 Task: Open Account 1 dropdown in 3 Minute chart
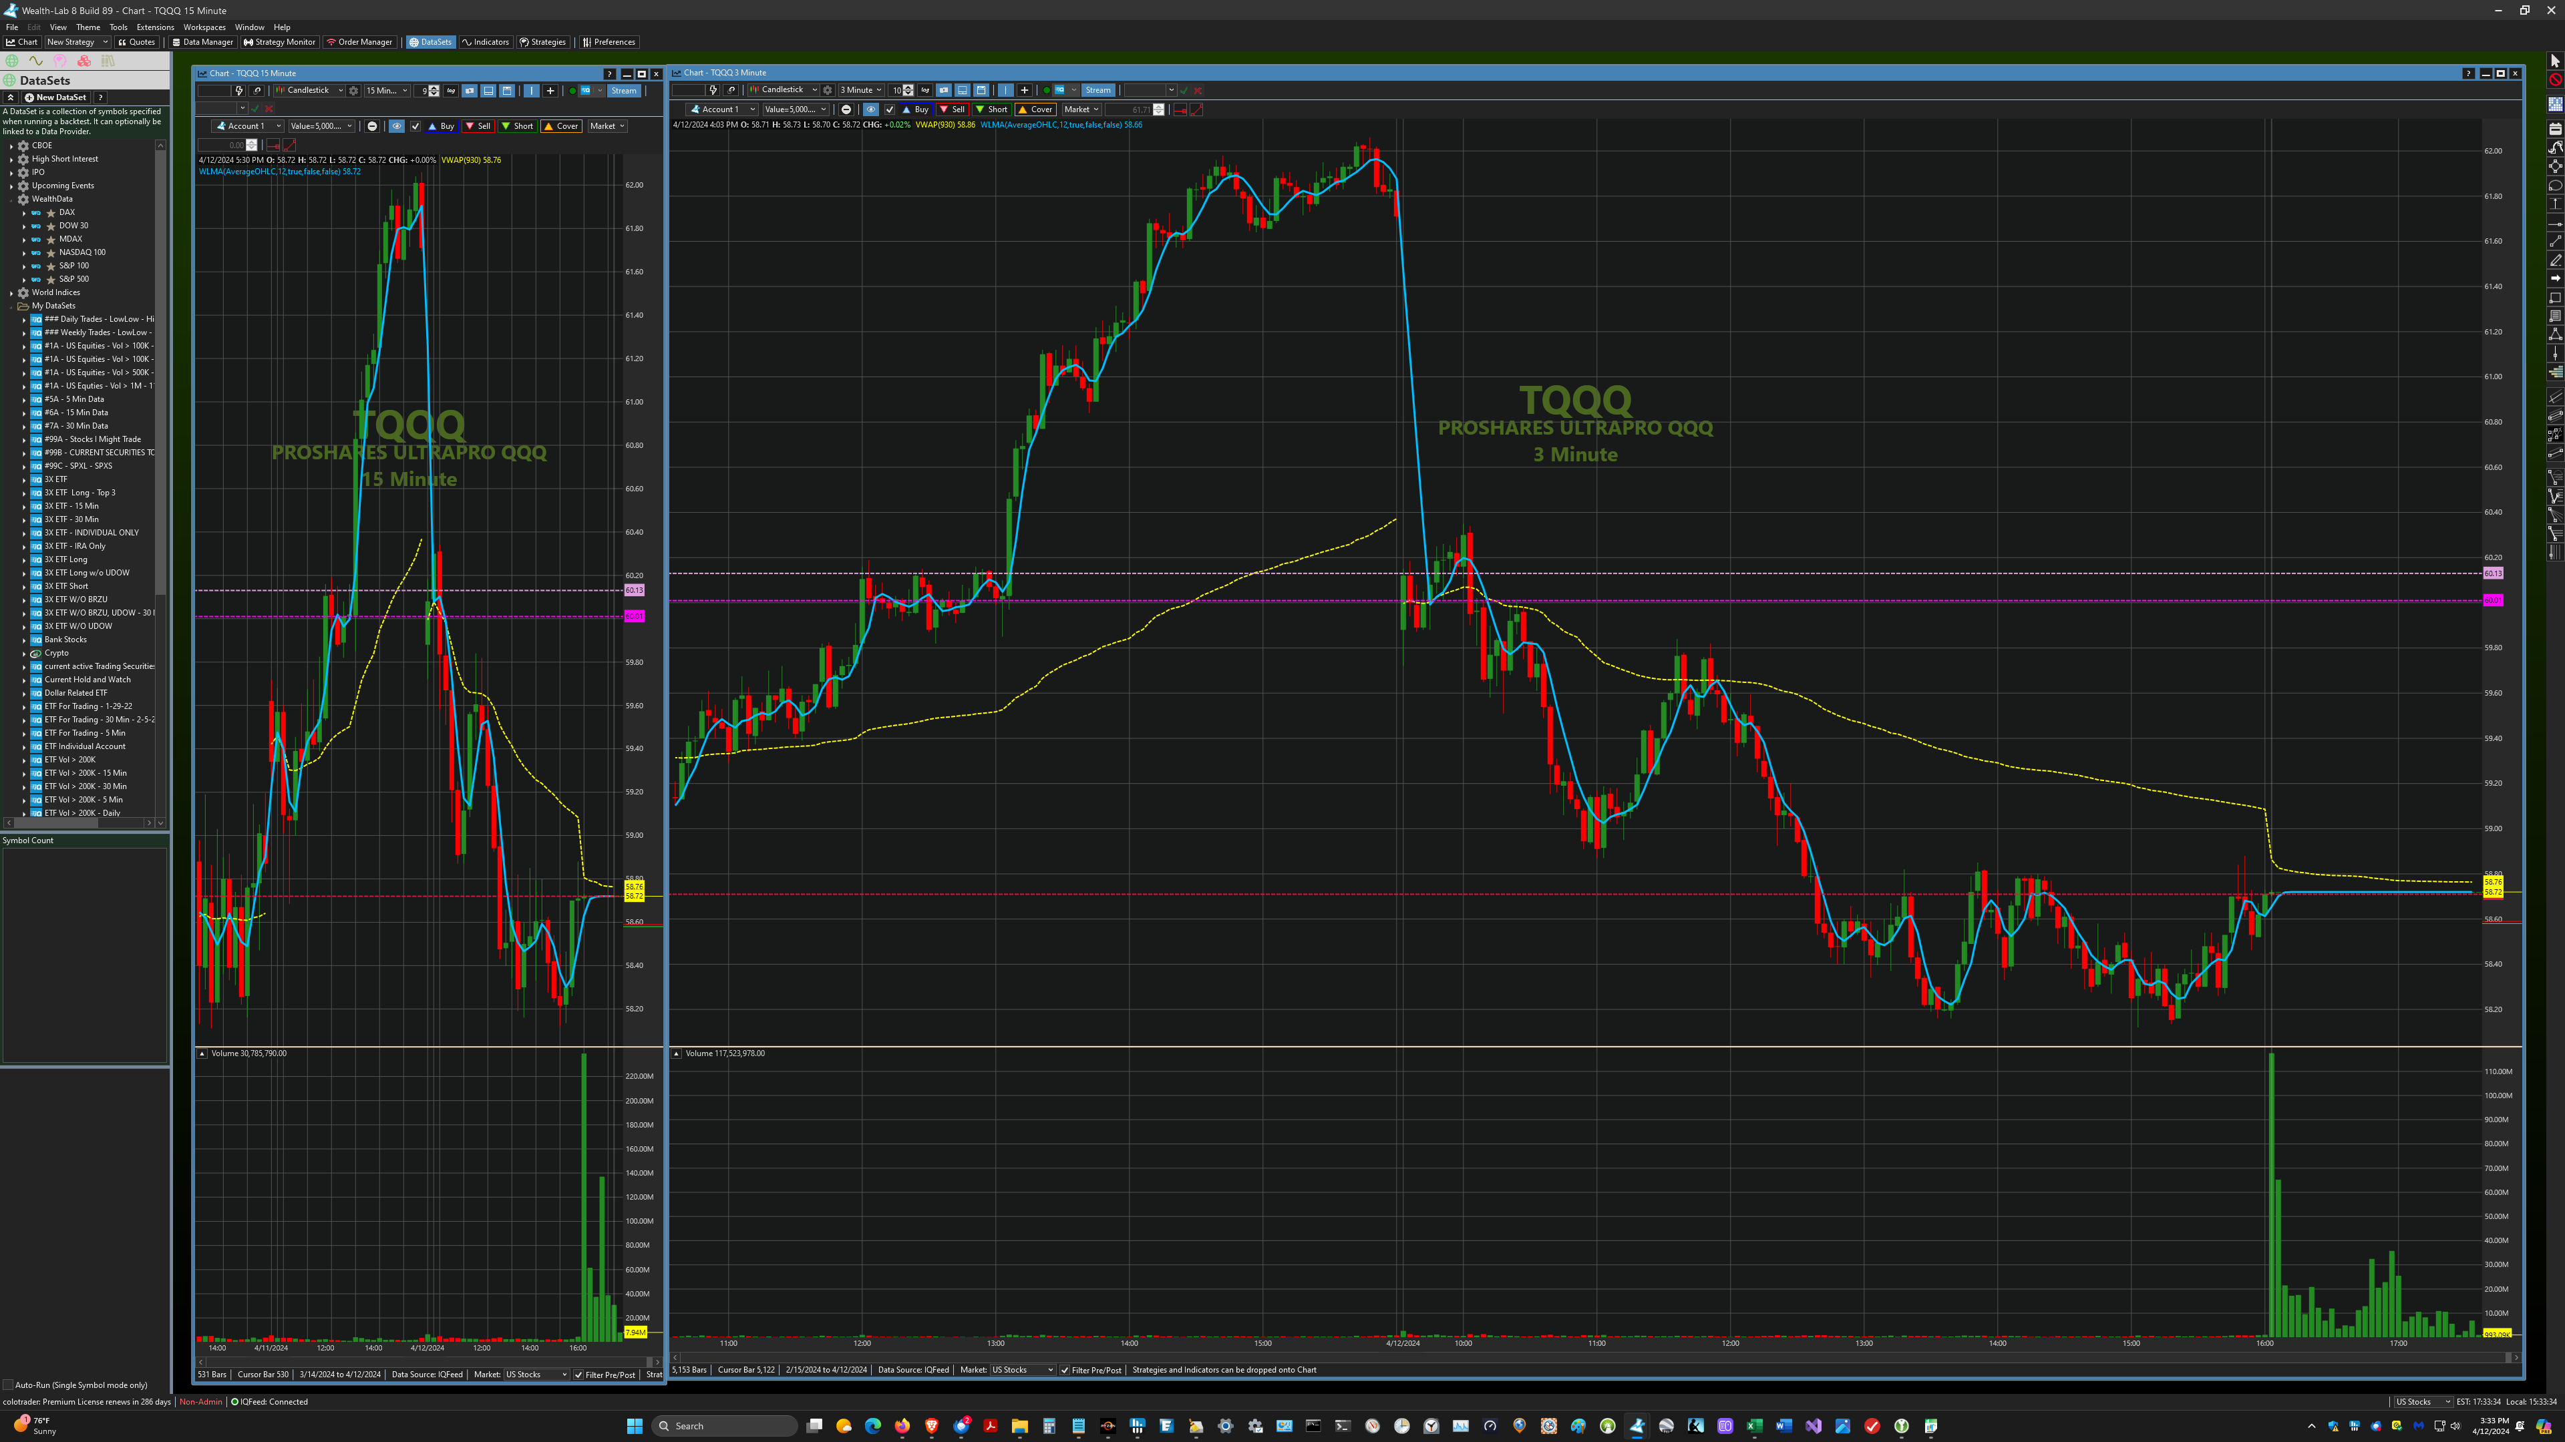click(x=722, y=109)
